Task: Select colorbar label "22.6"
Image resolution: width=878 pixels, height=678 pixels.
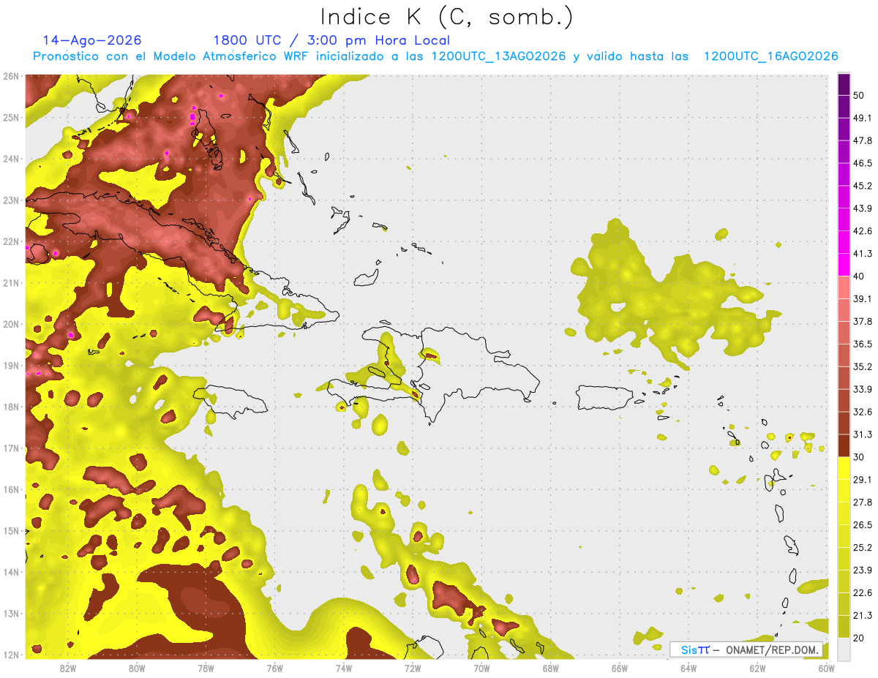Action: (x=863, y=593)
